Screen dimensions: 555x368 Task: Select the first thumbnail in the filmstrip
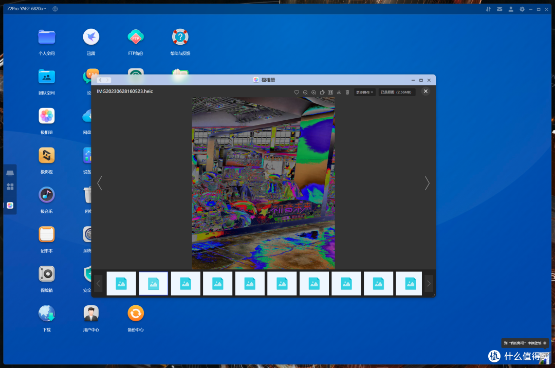121,283
